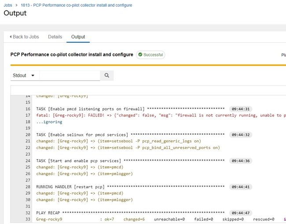Open breadcrumb 1813 PCP Performance co-pilot job
Screen dimensions: 286x224
pos(77,5)
